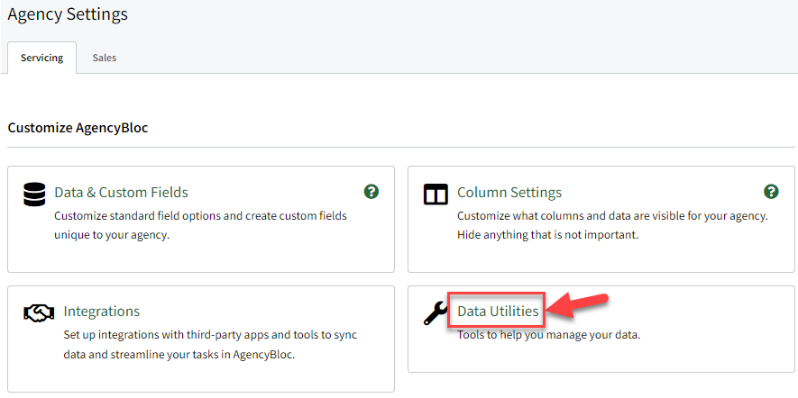Open help for Column Settings
This screenshot has width=798, height=398.
[x=772, y=192]
